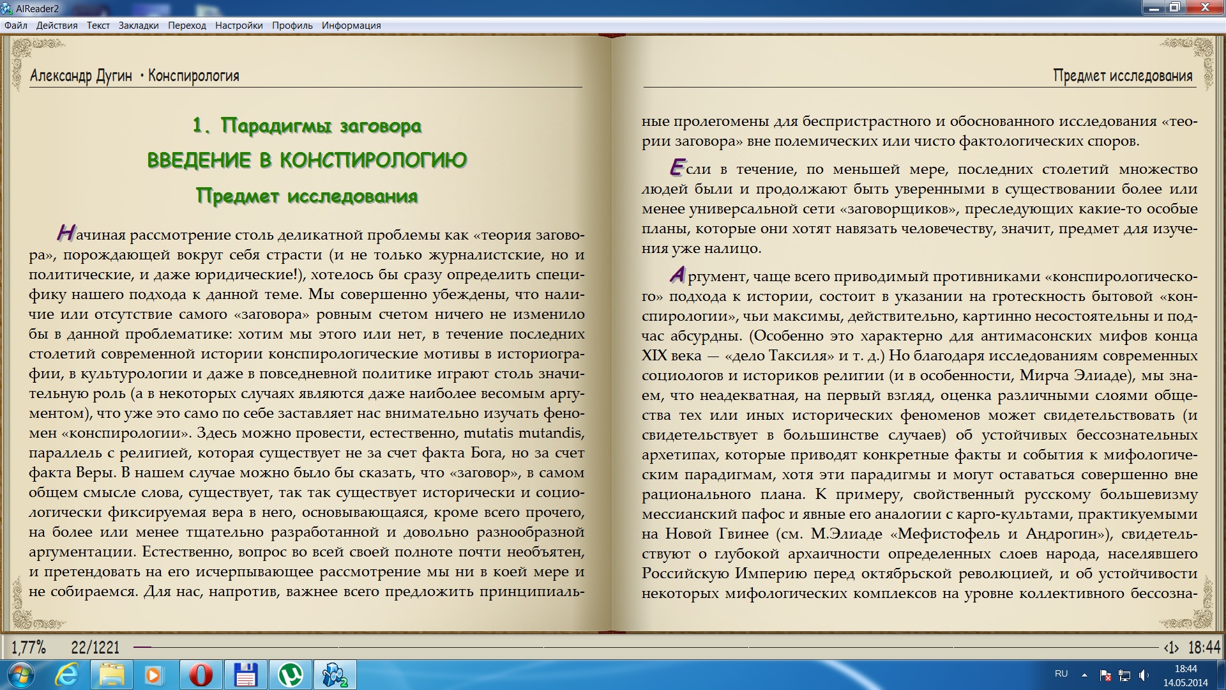Open uTorrent from the taskbar
This screenshot has height=690, width=1226.
[x=291, y=675]
